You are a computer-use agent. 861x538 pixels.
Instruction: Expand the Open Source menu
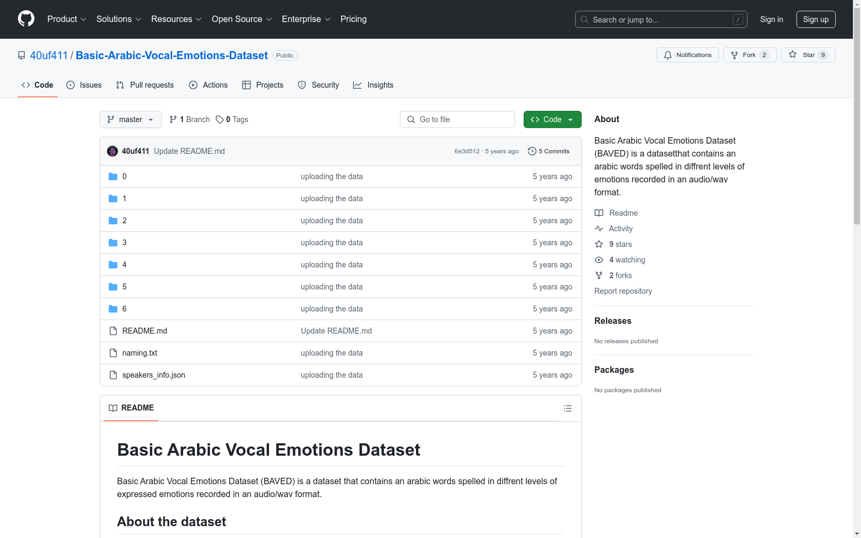(242, 19)
